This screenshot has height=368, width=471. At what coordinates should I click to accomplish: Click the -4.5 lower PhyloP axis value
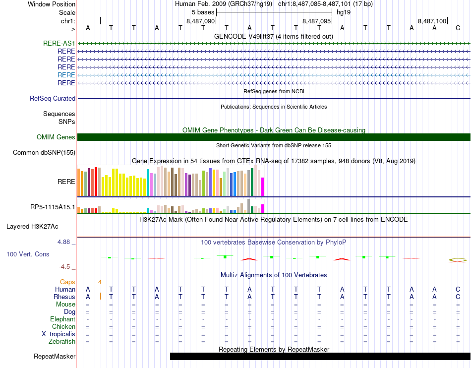point(64,267)
